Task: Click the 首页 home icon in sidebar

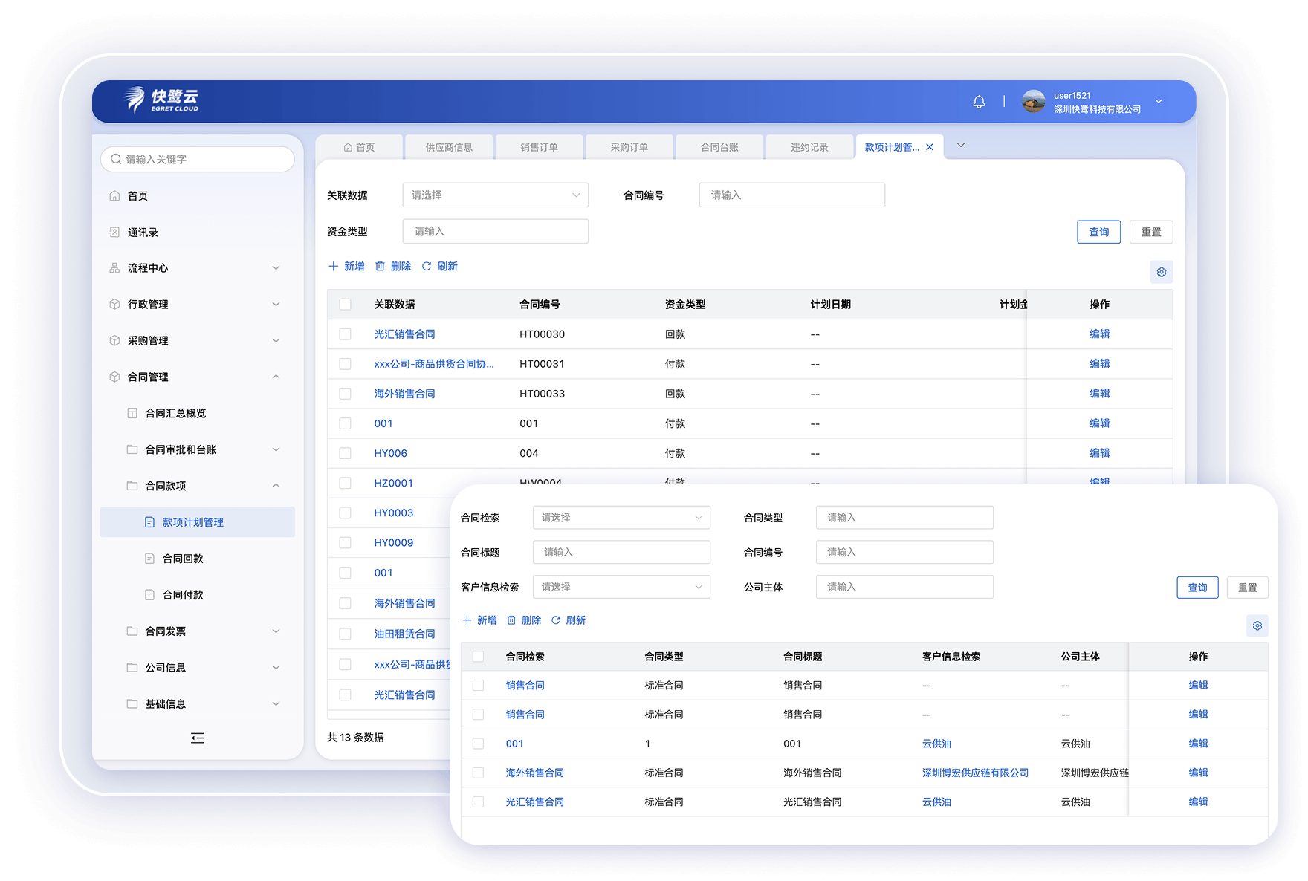Action: click(x=114, y=196)
